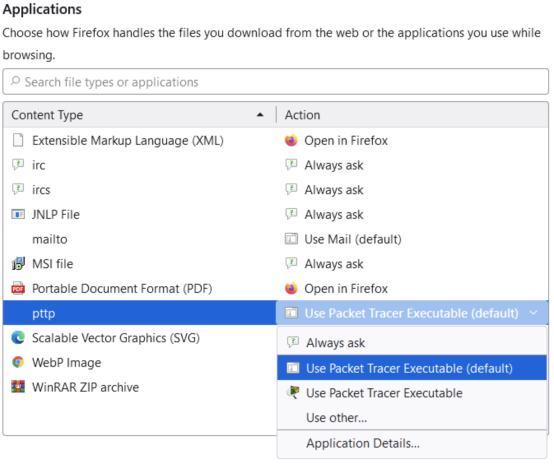Screen dimensions: 554x464
Task: Select the irc content type row
Action: click(x=140, y=165)
